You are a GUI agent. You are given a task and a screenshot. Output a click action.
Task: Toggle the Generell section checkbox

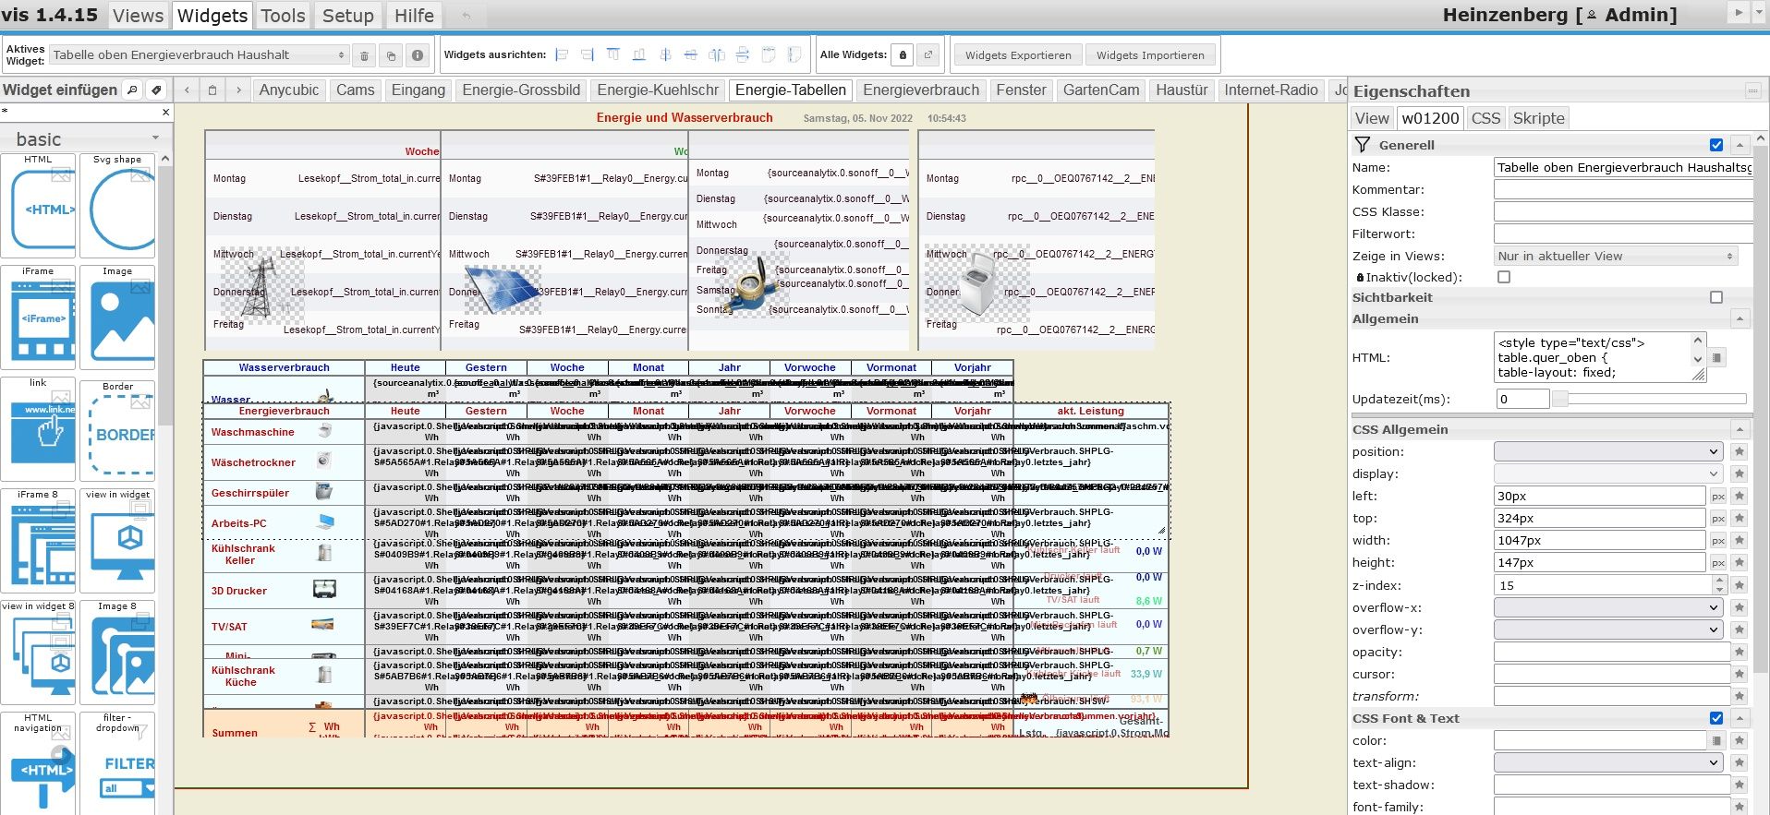[x=1715, y=145]
